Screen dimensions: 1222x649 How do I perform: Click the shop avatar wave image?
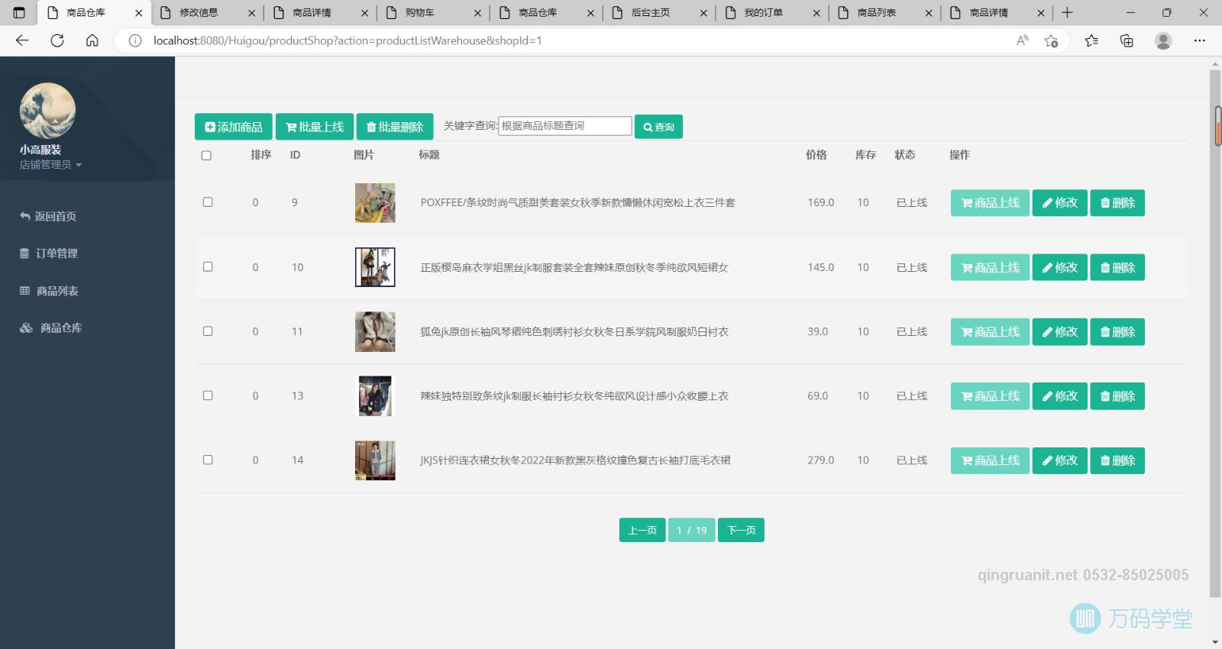pyautogui.click(x=47, y=111)
